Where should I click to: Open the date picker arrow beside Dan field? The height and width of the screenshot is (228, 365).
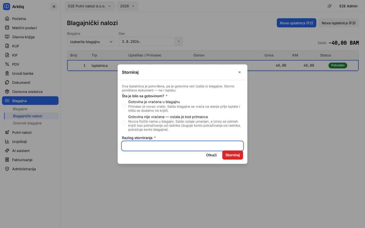coord(179,42)
